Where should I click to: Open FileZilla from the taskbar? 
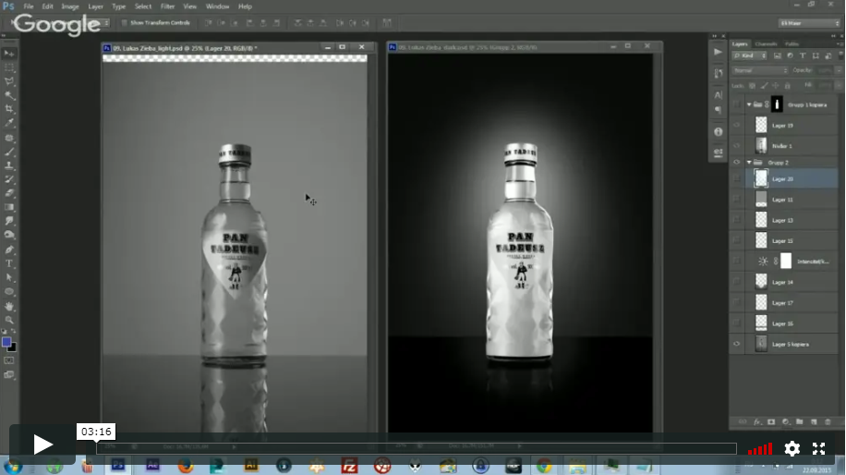(x=350, y=465)
